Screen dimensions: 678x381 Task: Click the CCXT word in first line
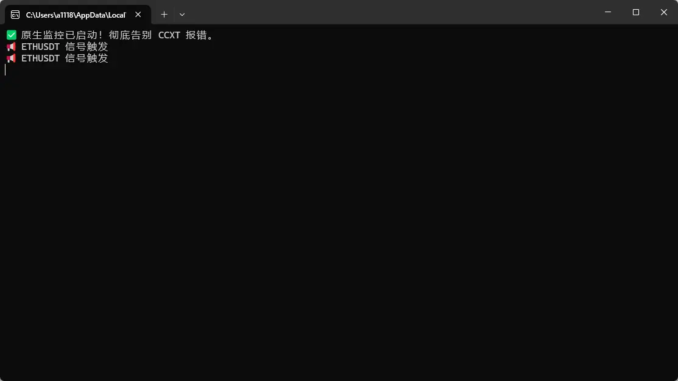tap(169, 35)
